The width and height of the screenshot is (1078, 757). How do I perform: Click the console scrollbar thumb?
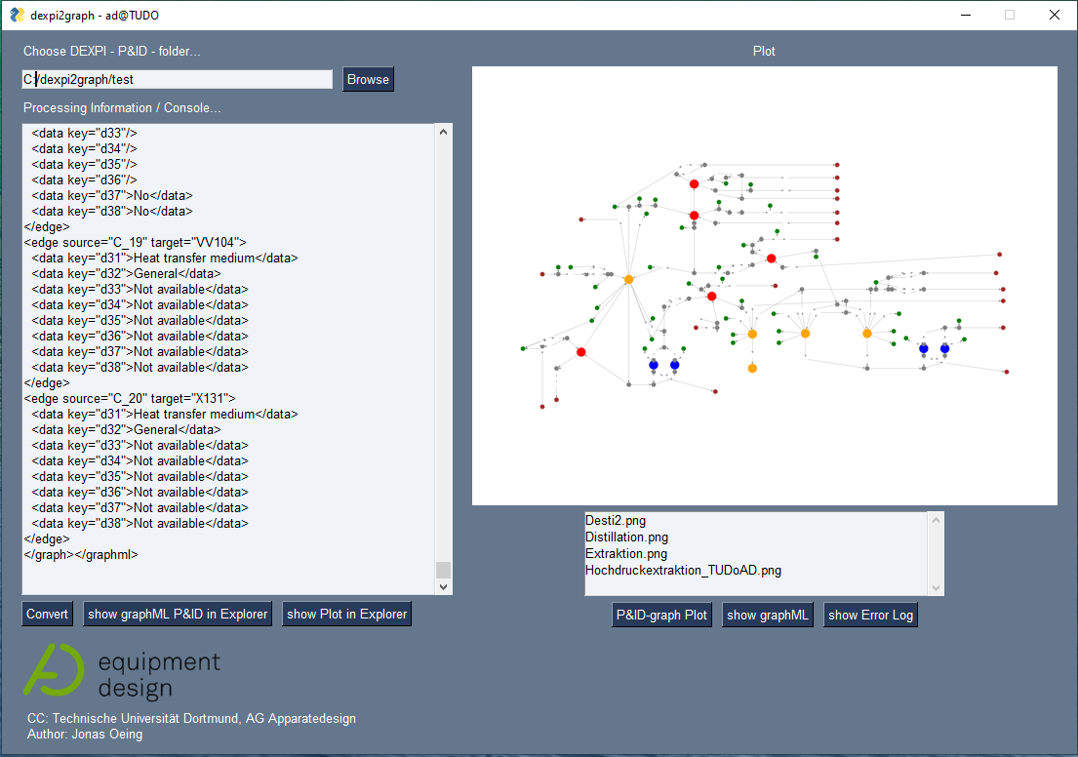coord(444,570)
